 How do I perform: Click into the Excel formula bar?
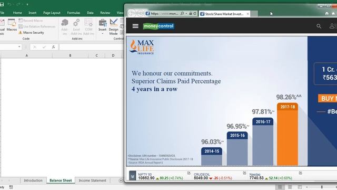click(x=92, y=47)
